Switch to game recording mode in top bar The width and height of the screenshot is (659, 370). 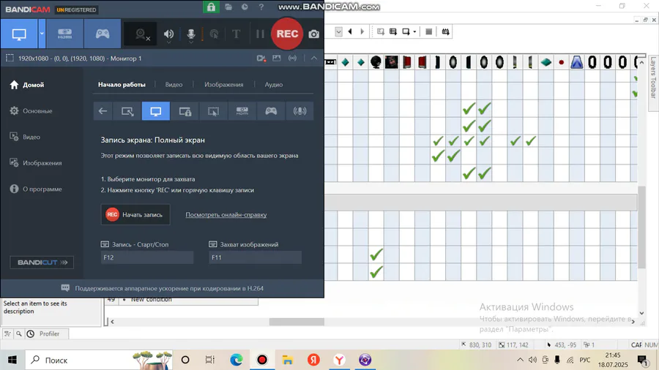pyautogui.click(x=102, y=34)
